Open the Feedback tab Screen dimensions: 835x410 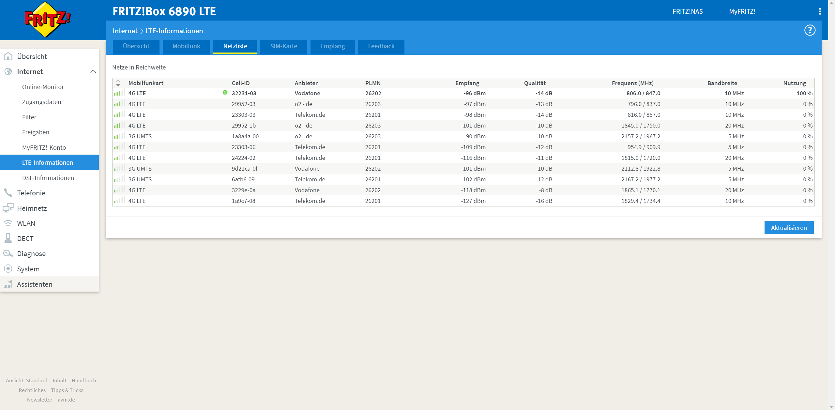381,47
